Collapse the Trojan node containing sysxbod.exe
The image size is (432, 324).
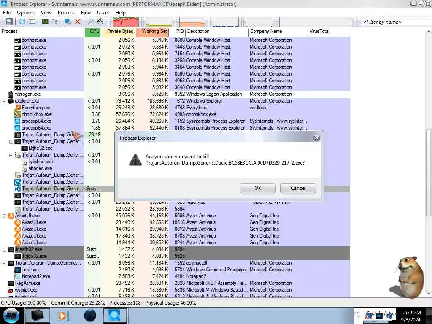coord(11,155)
